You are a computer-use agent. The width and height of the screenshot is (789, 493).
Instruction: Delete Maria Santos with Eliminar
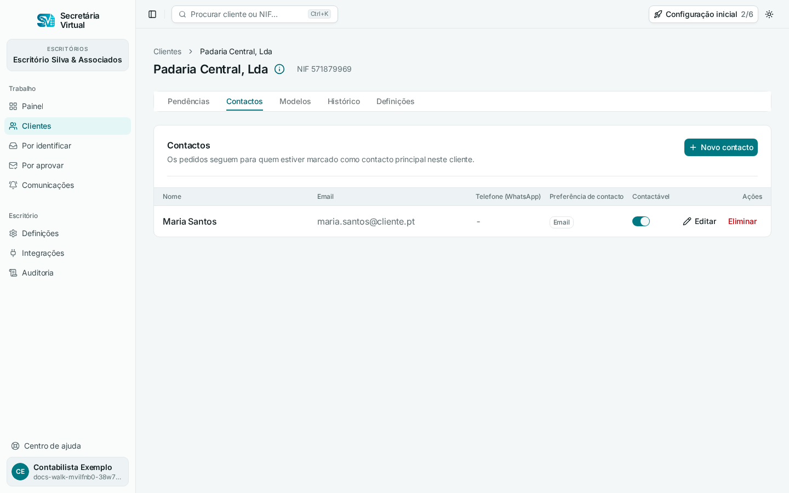coord(742,221)
